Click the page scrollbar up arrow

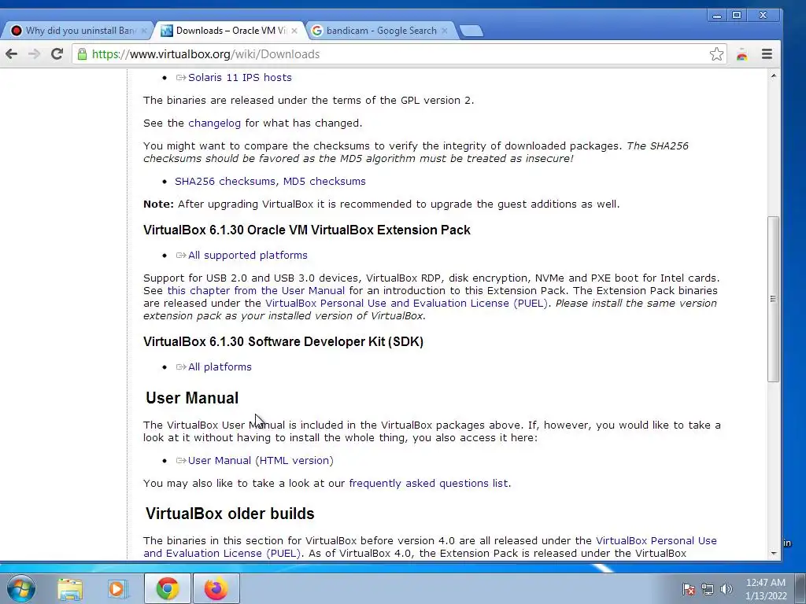(774, 76)
